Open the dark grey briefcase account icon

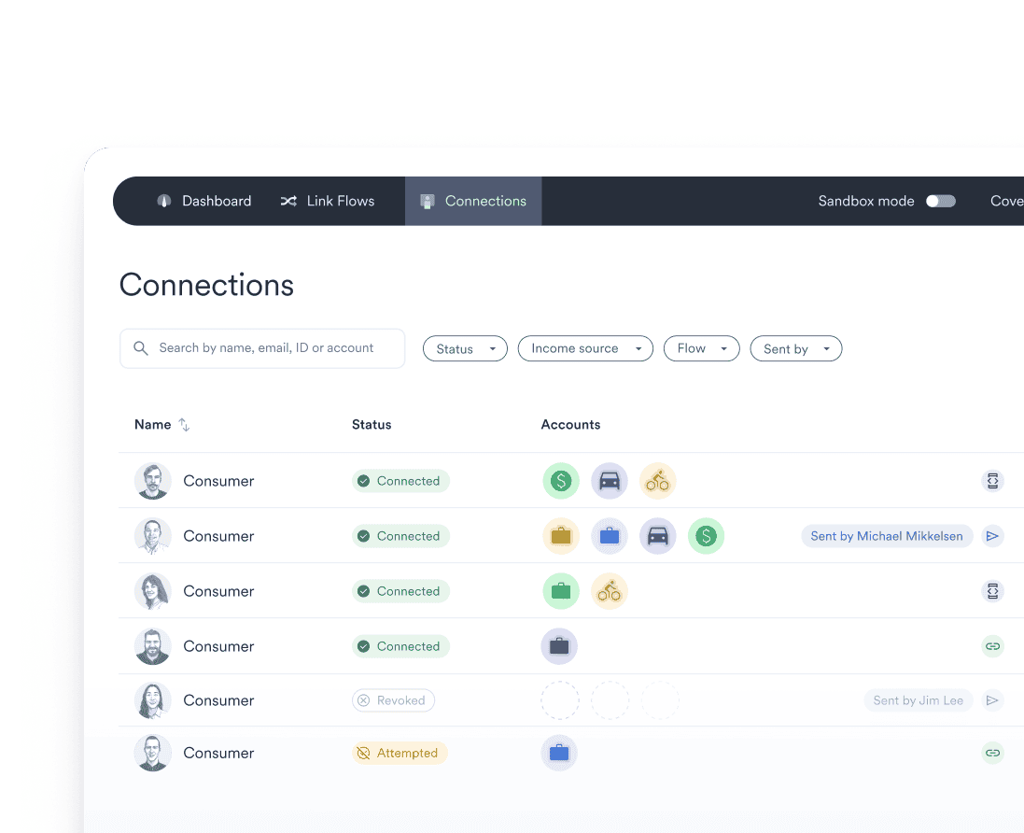click(x=559, y=646)
